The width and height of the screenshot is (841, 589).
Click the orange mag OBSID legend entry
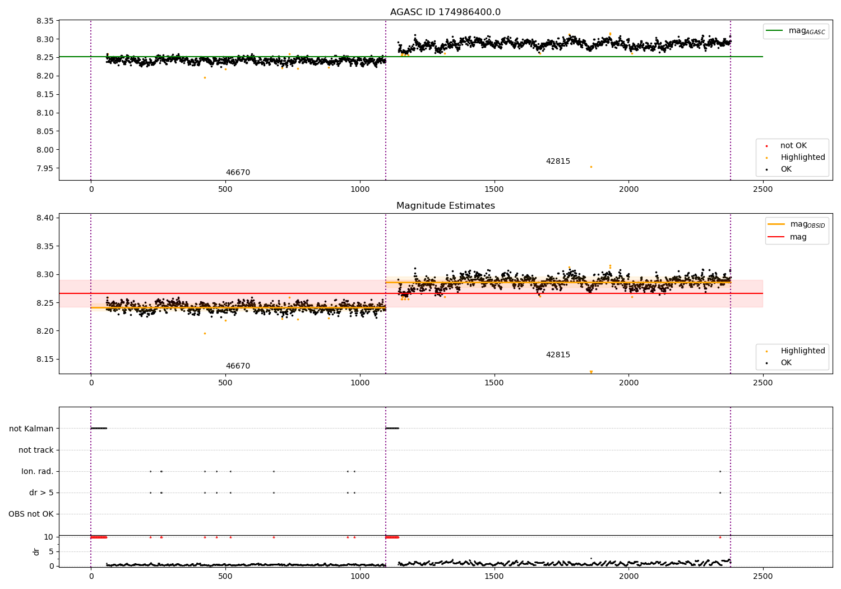pos(797,224)
